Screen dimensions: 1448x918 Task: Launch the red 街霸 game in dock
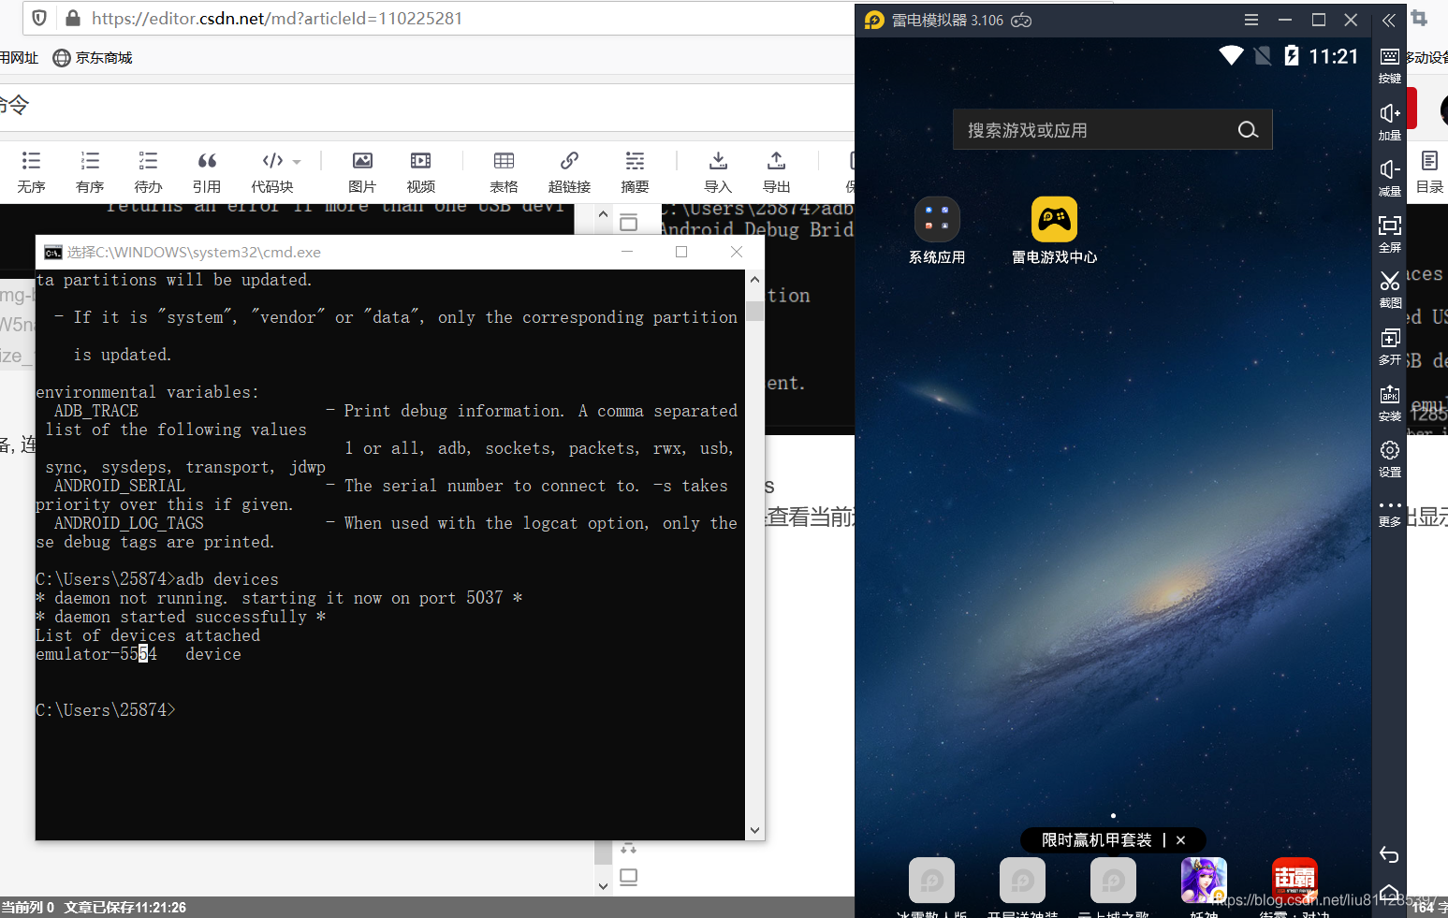[x=1294, y=881]
